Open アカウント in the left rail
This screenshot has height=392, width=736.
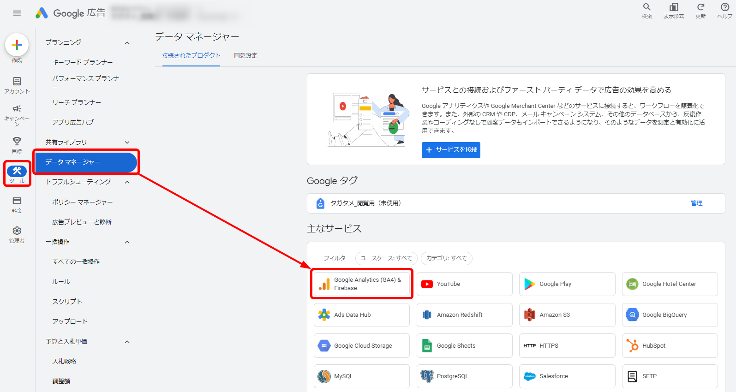point(17,85)
